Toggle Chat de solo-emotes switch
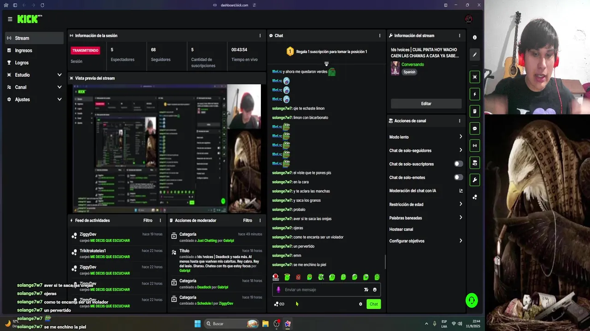590x331 pixels. (x=458, y=177)
